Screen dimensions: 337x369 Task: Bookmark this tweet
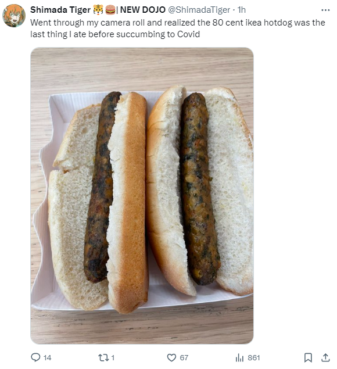(308, 358)
